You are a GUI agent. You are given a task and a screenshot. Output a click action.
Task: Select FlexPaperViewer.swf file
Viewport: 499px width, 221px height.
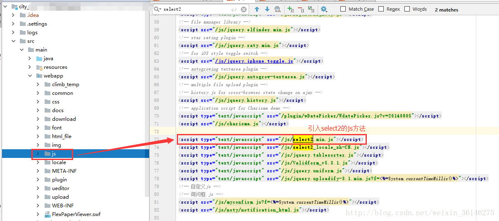pyautogui.click(x=76, y=214)
